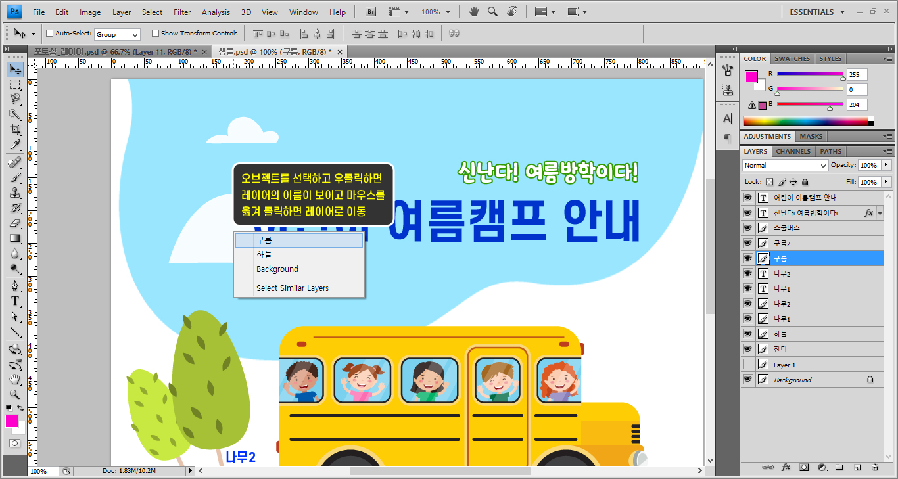Switch to the Swatches tab
The height and width of the screenshot is (479, 898).
click(792, 58)
